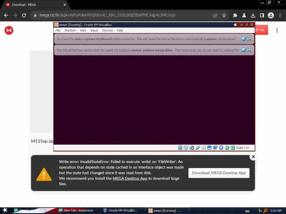Viewport: 286px width, 214px height.
Task: Switch to New Tab - Supermium taskbar item
Action: pyautogui.click(x=76, y=210)
